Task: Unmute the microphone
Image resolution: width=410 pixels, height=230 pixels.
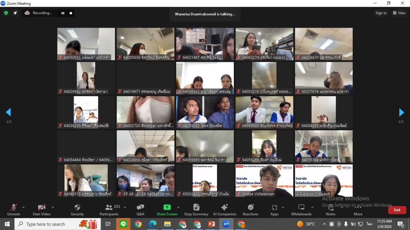Action: pyautogui.click(x=14, y=210)
